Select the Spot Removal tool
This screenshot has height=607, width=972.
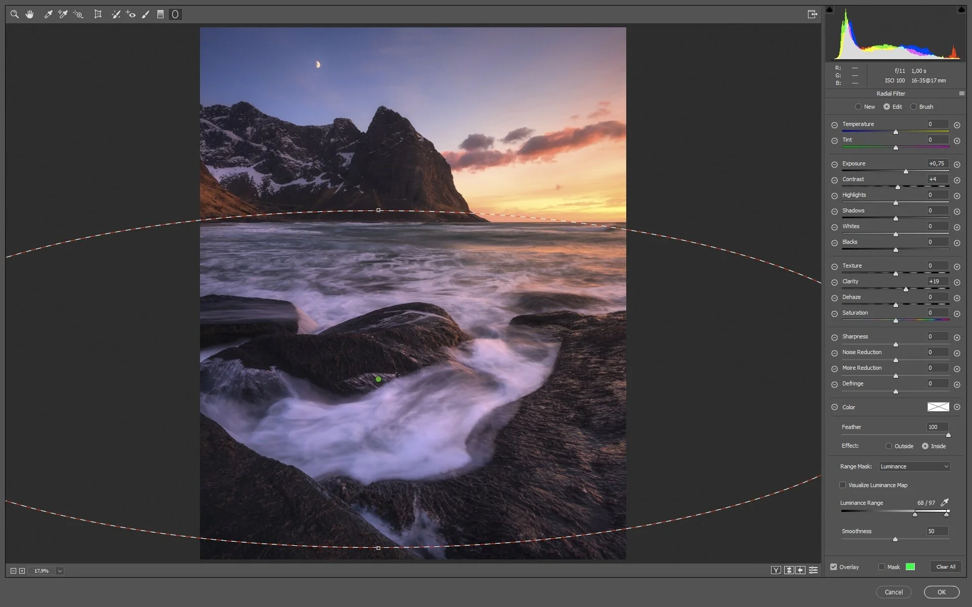pyautogui.click(x=116, y=14)
